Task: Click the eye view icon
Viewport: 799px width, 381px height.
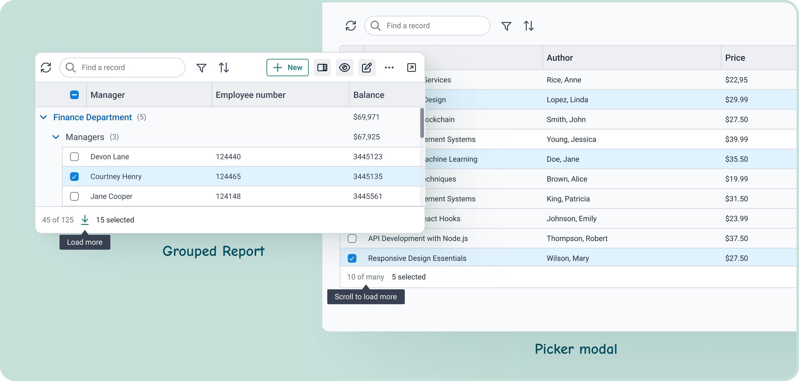Action: 344,68
